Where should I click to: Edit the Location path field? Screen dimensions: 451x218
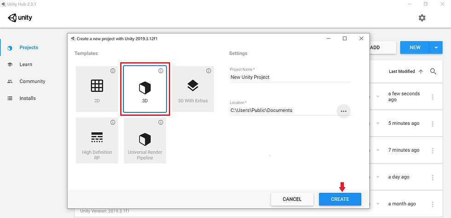[x=283, y=110]
